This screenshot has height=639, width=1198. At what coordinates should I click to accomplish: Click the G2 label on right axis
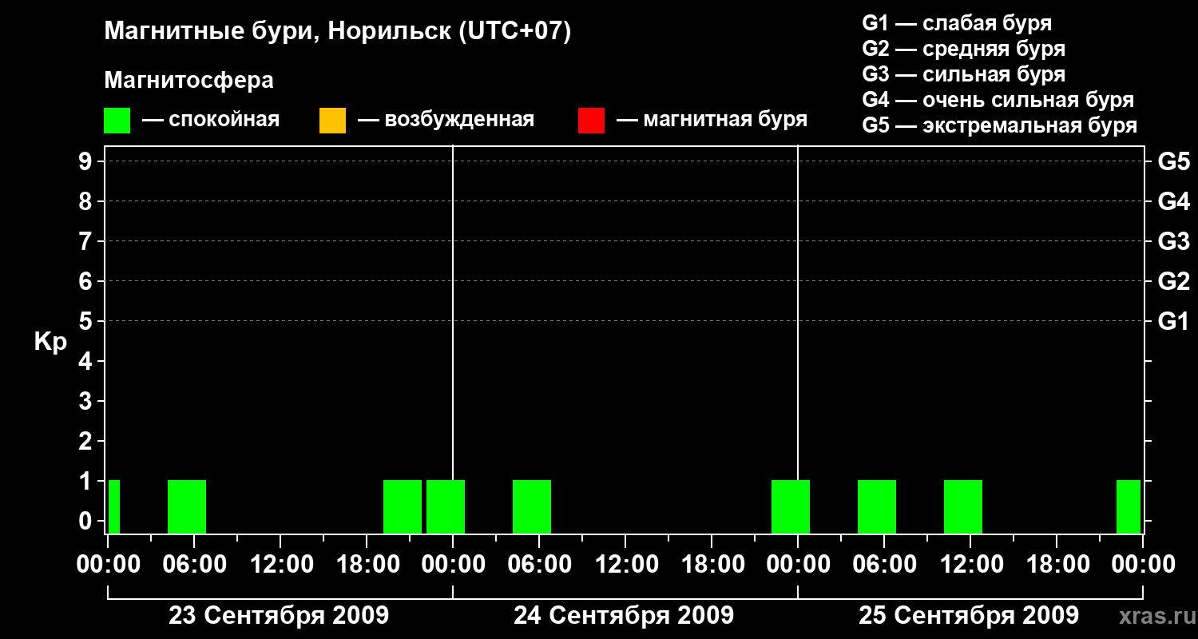(x=1173, y=281)
